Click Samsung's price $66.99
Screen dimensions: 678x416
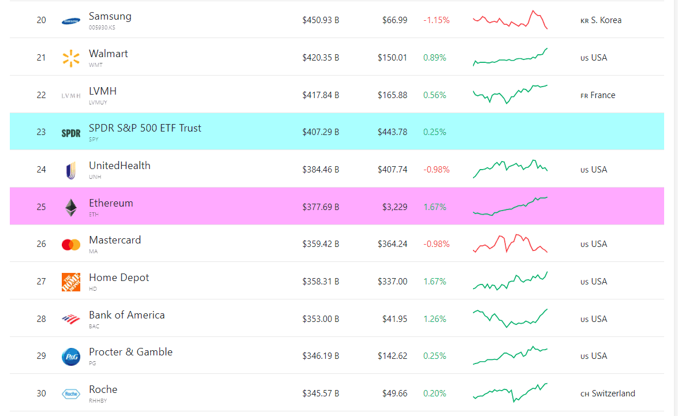point(394,20)
